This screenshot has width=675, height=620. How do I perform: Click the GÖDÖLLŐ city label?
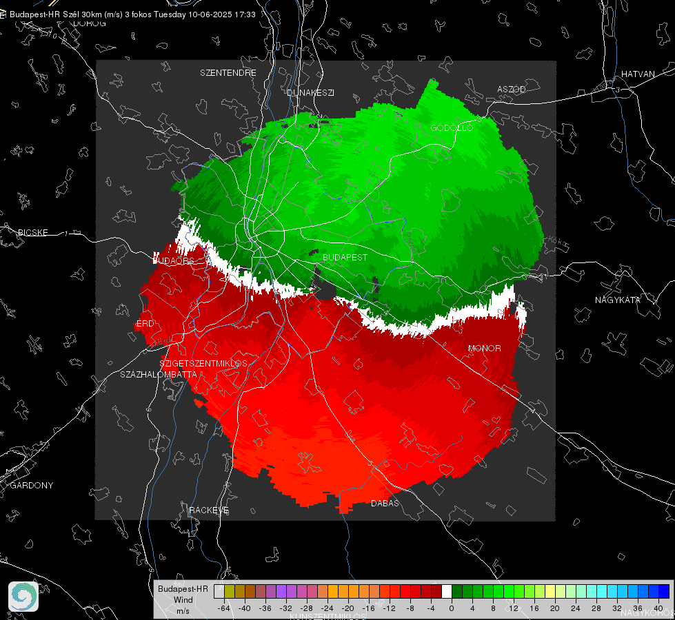point(452,127)
